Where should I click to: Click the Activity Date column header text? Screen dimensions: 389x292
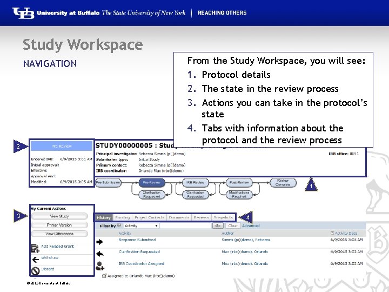click(346, 234)
